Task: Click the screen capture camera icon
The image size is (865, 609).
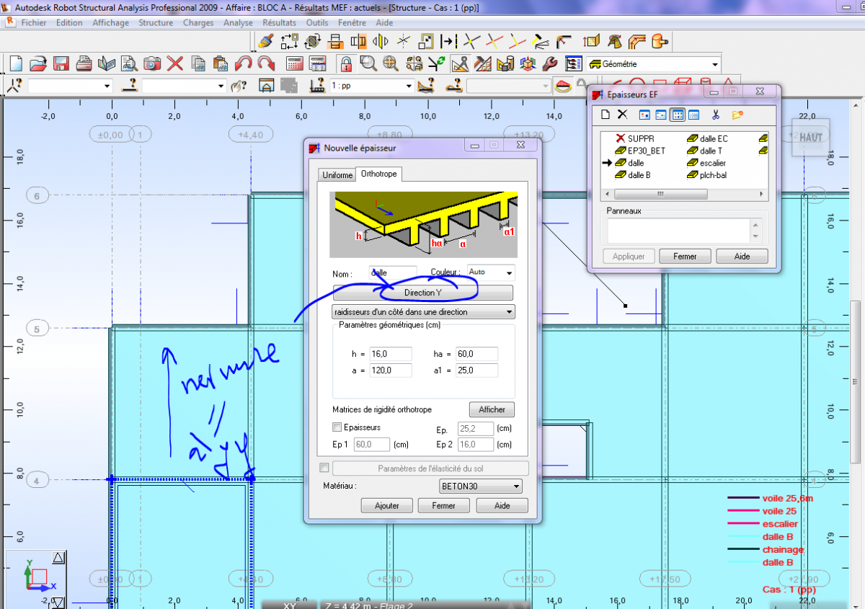Action: [152, 63]
